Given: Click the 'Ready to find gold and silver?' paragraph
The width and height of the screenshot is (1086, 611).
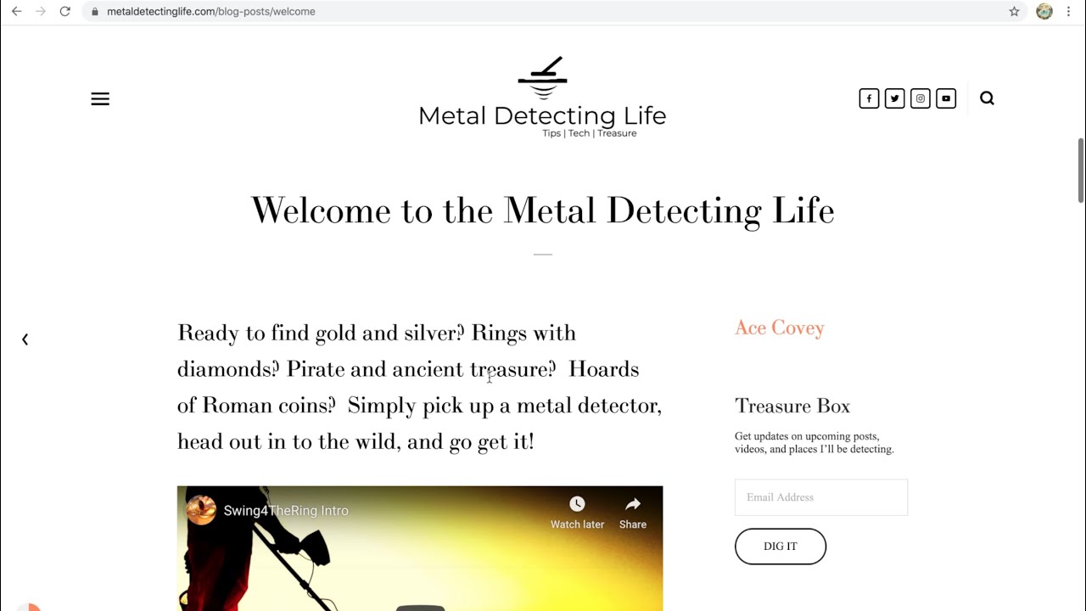Looking at the screenshot, I should click(x=420, y=387).
